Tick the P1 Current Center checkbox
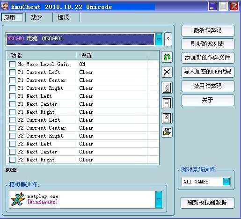The image size is (241, 219). pos(12,80)
